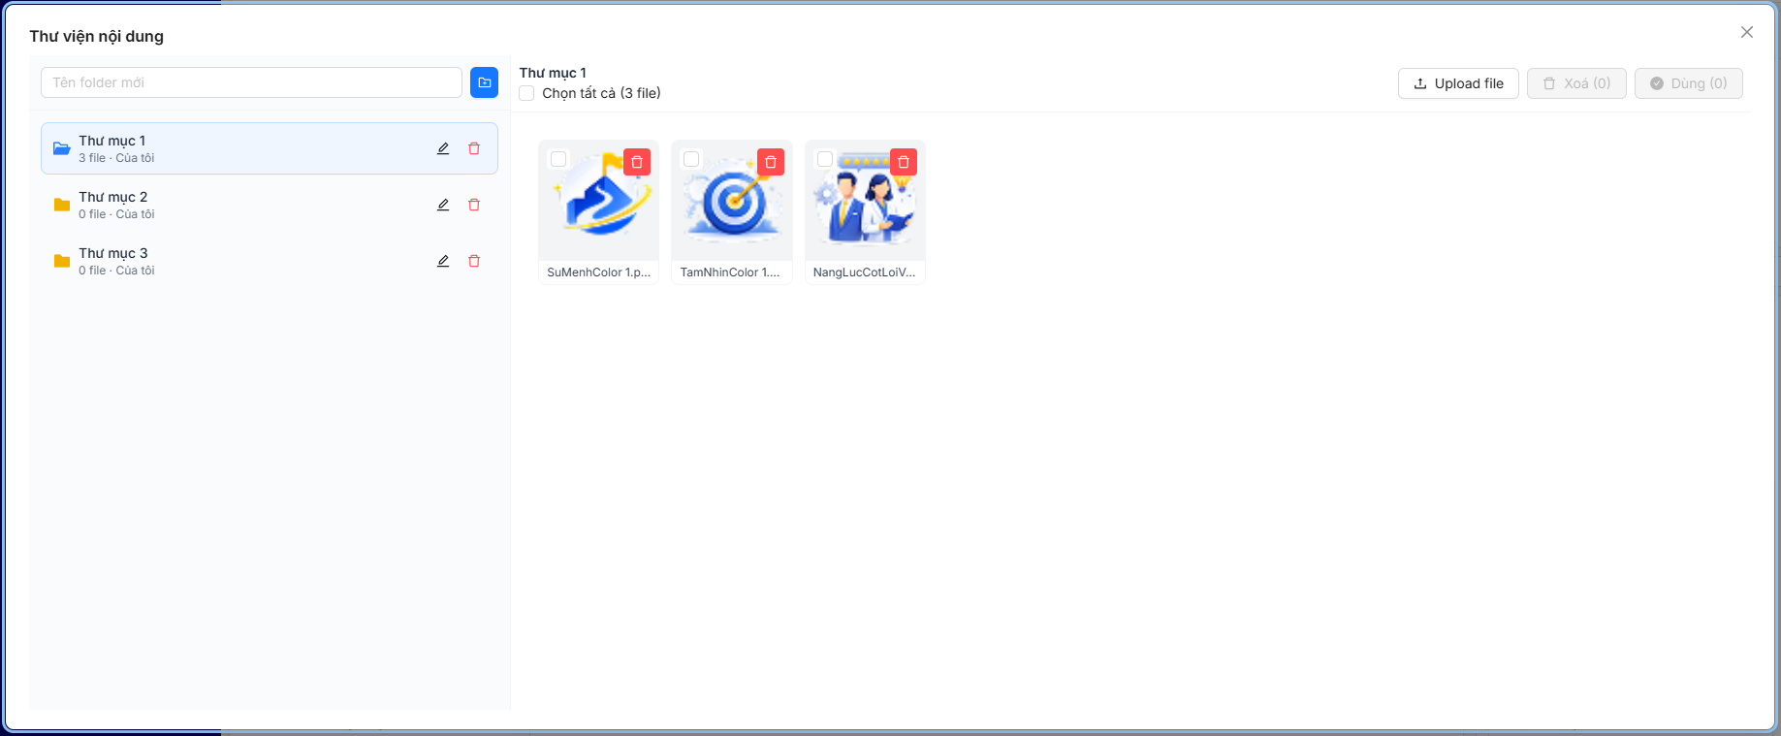Click the TamNhinColor 1.... file name
This screenshot has height=736, width=1781.
tap(730, 272)
